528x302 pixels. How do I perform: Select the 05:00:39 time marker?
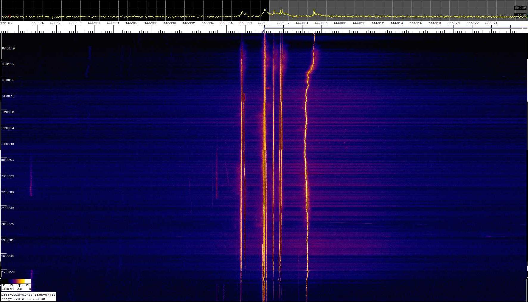(x=8, y=80)
